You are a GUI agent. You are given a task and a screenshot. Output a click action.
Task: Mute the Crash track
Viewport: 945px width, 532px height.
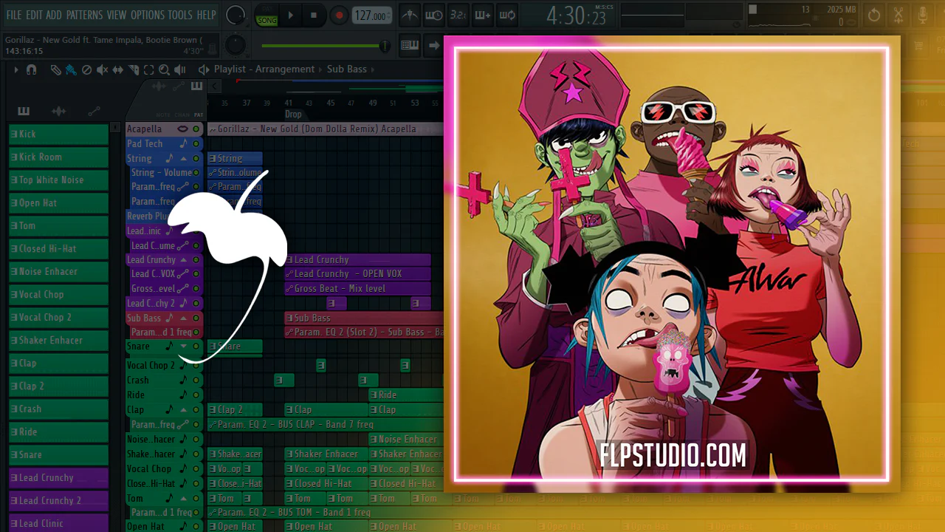pyautogui.click(x=196, y=380)
